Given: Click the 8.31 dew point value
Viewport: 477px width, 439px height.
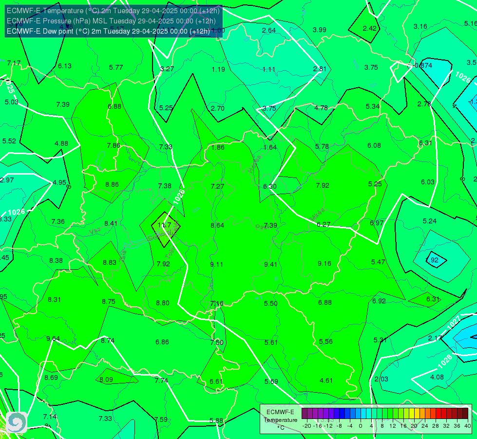Looking at the screenshot, I should (x=54, y=300).
